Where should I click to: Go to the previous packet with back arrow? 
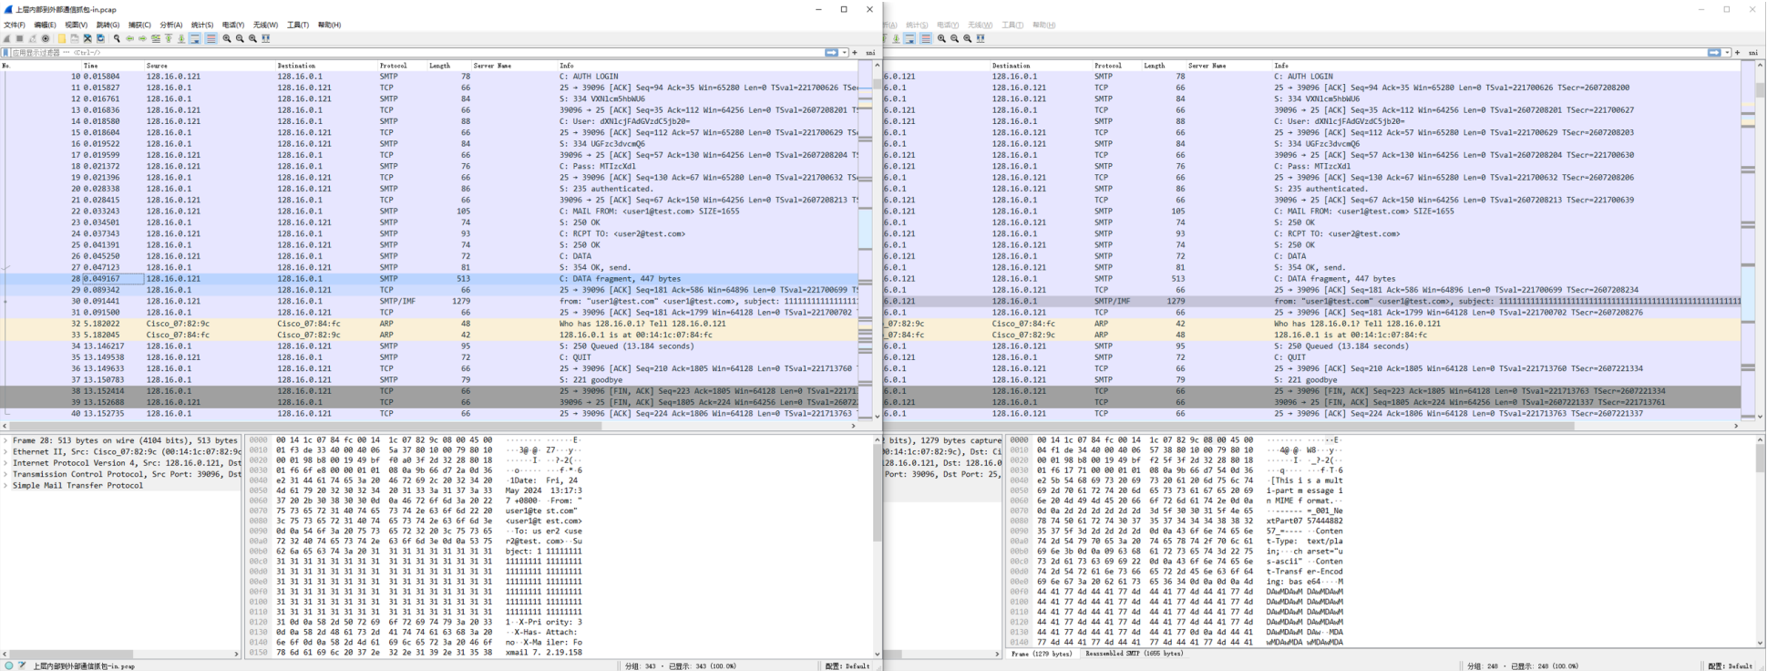click(129, 39)
